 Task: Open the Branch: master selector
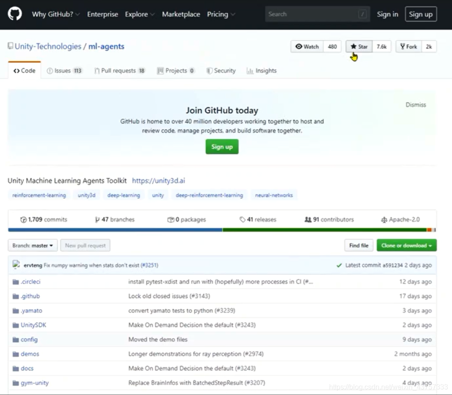point(32,246)
